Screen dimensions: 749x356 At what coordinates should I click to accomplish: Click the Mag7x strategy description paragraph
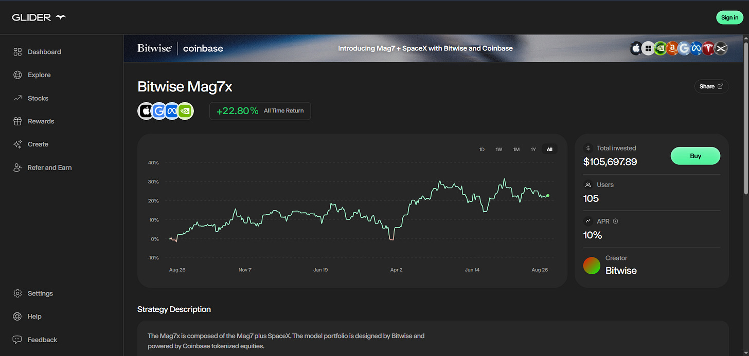click(x=286, y=341)
